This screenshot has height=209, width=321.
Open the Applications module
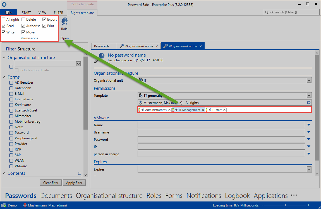[x=271, y=196]
